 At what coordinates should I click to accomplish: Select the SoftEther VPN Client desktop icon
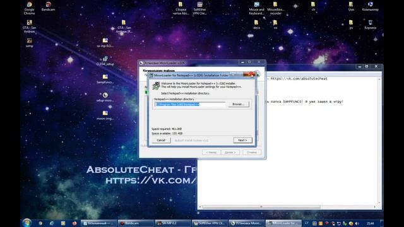tap(199, 8)
